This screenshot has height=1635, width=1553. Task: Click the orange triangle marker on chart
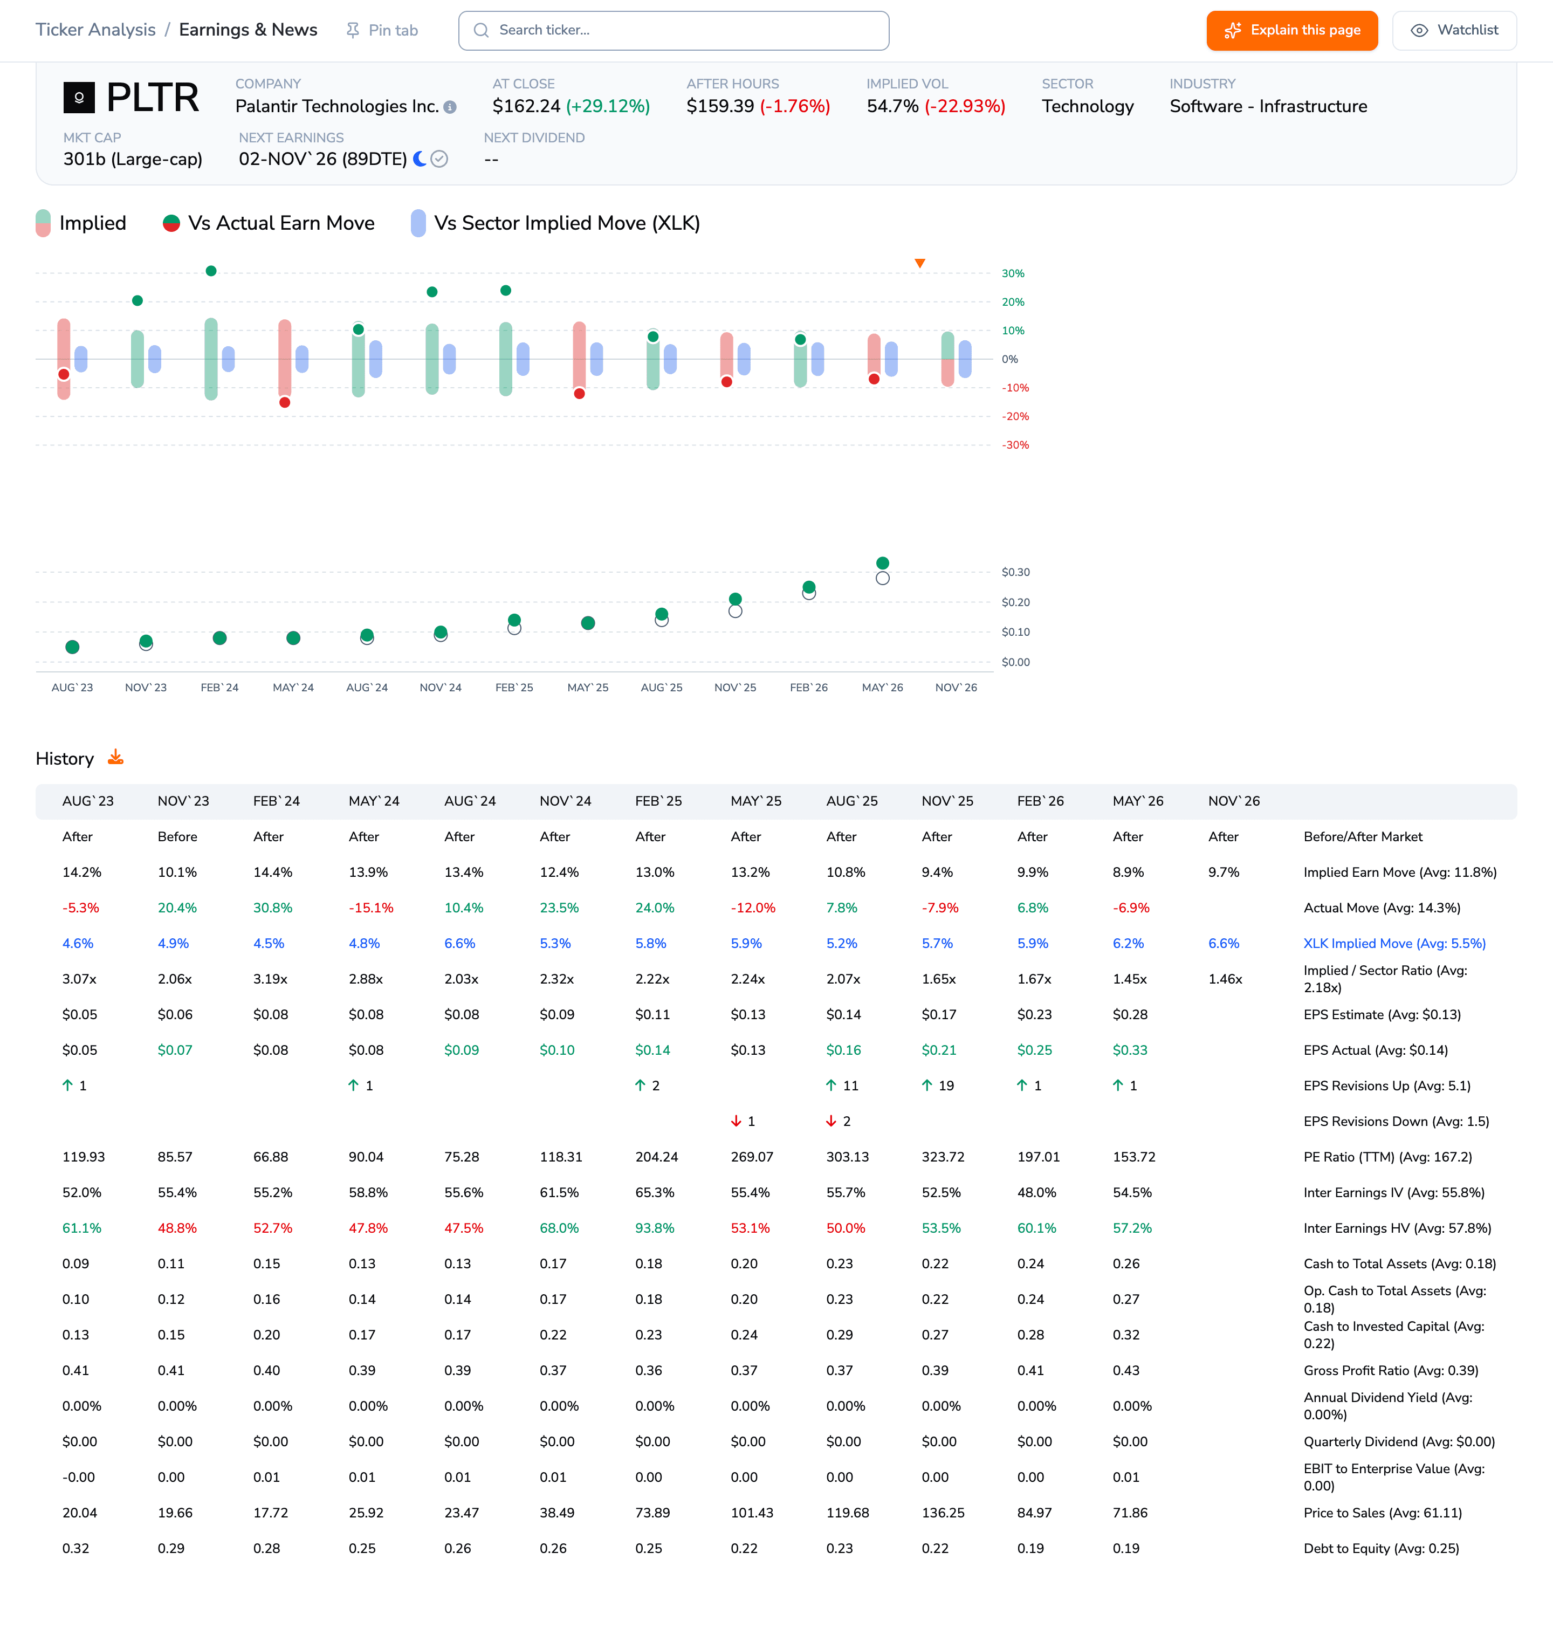(x=920, y=263)
